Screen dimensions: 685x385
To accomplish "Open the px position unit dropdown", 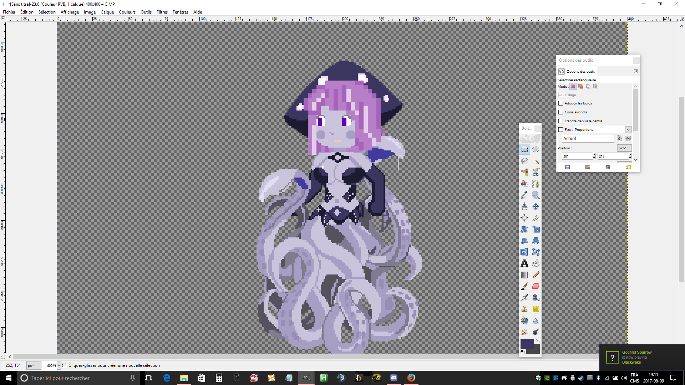I will point(624,148).
